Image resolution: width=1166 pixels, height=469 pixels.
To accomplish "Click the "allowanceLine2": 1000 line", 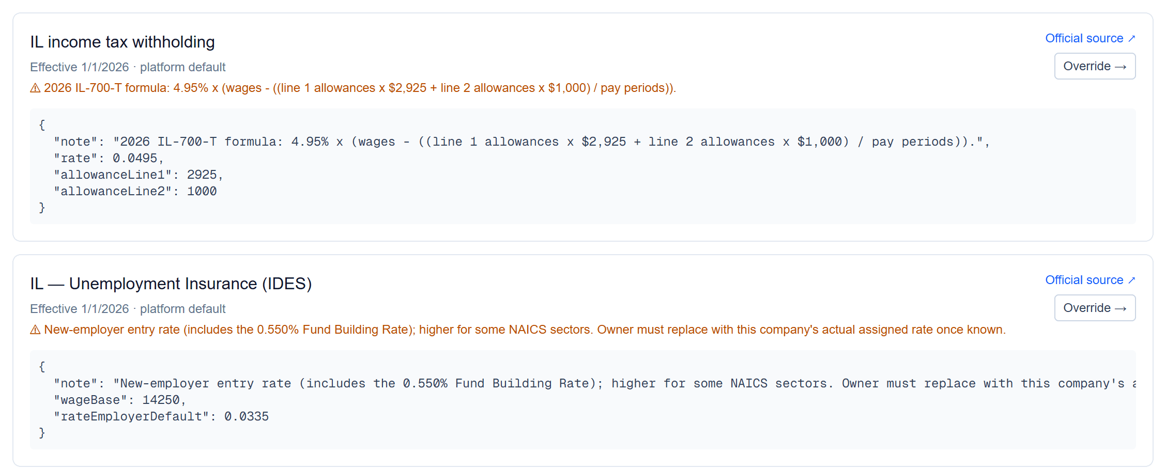I will click(135, 191).
